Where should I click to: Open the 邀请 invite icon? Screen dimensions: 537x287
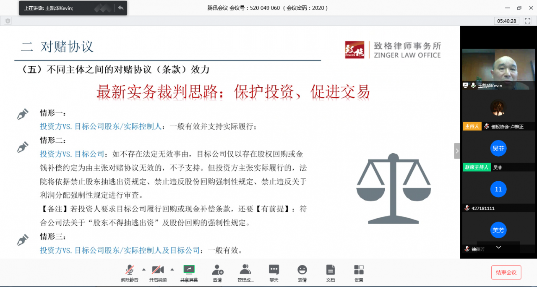[x=217, y=272]
